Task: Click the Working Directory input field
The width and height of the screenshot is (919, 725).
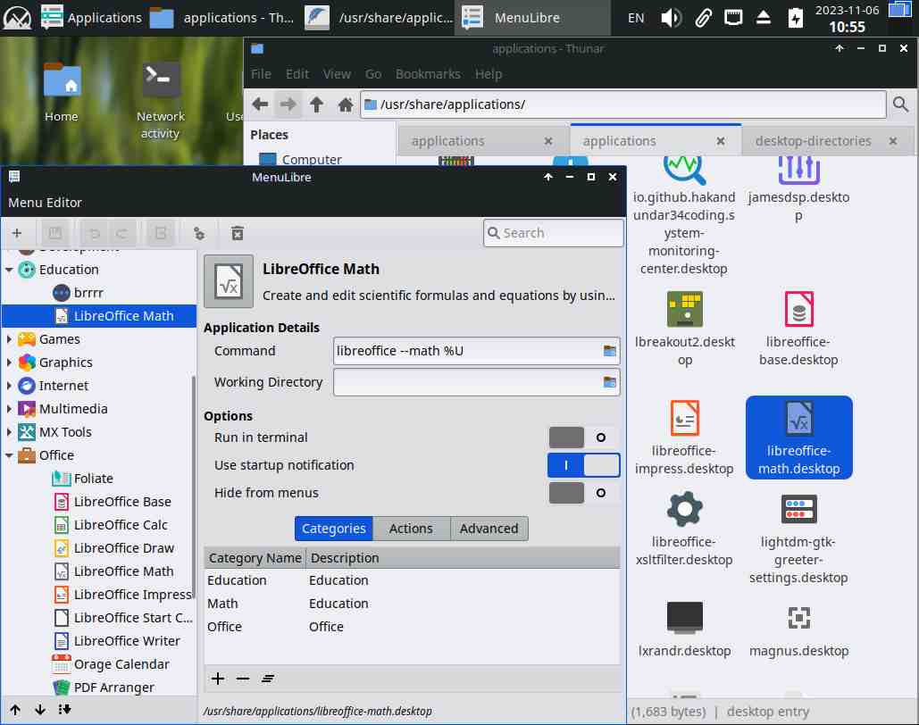Action: pos(466,382)
